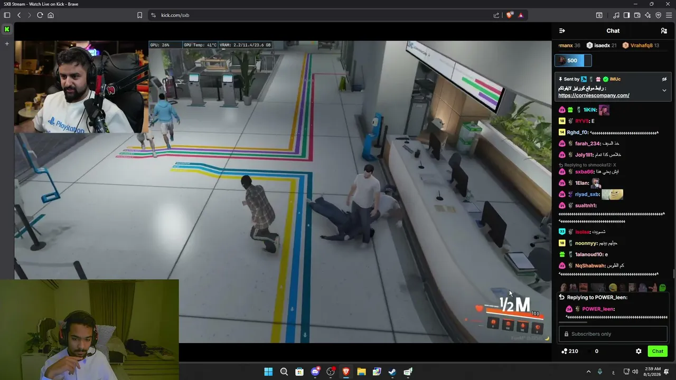This screenshot has height=380, width=676.
Task: Go back to the previous page
Action: tap(19, 15)
